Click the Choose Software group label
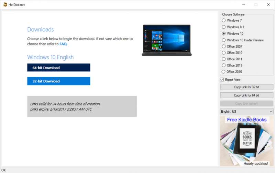275x173 pixels. pos(233,14)
